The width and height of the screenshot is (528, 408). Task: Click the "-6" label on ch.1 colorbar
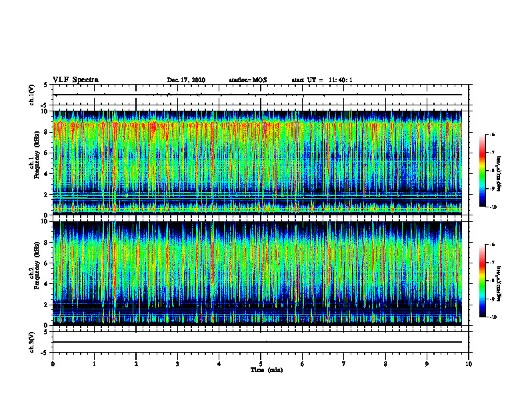coord(493,135)
